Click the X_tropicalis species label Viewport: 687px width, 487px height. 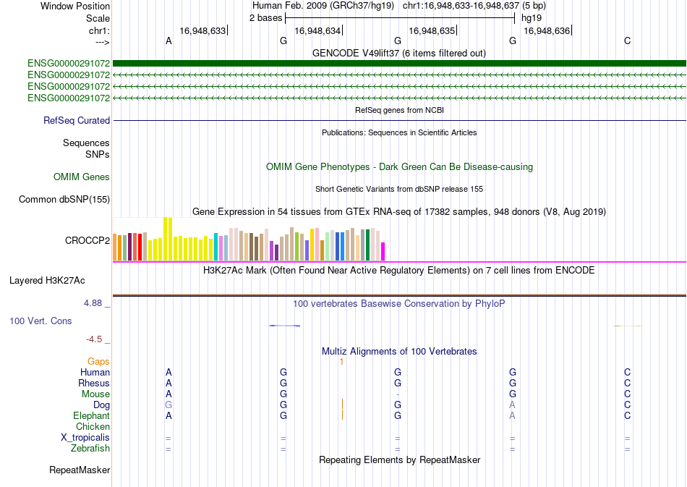click(85, 438)
